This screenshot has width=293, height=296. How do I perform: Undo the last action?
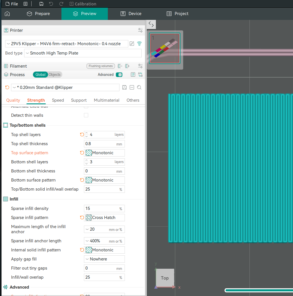tap(51, 4)
